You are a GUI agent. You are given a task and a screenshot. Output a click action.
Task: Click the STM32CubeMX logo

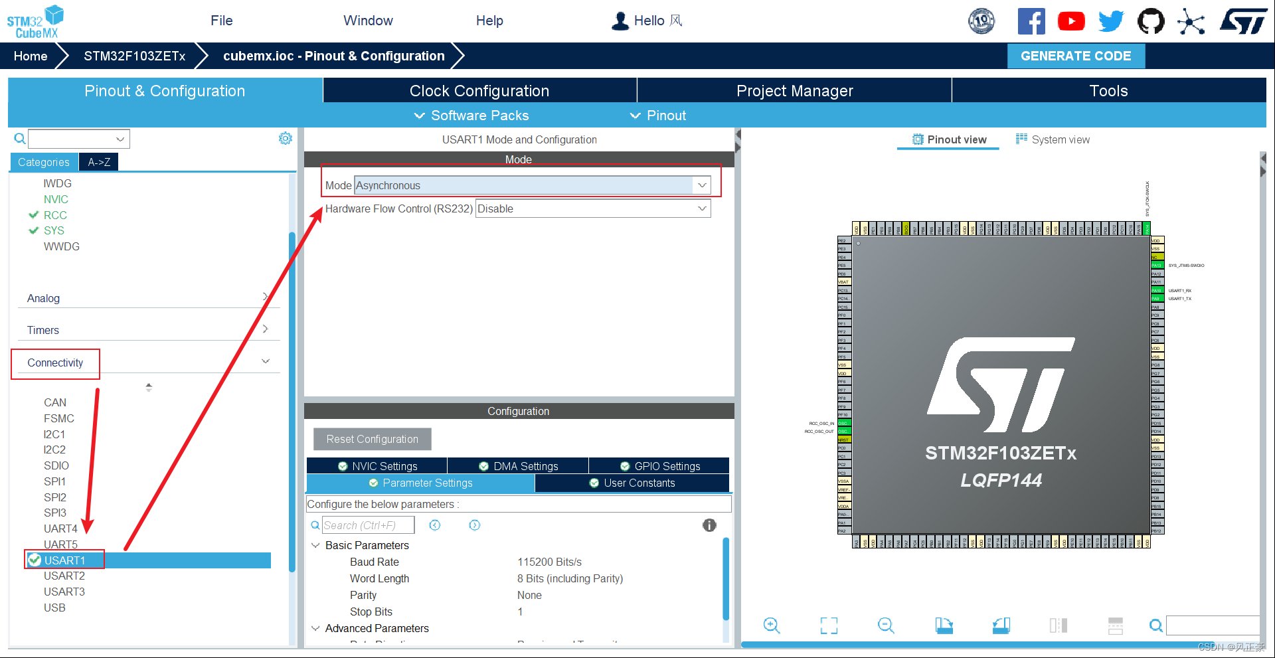pos(35,21)
